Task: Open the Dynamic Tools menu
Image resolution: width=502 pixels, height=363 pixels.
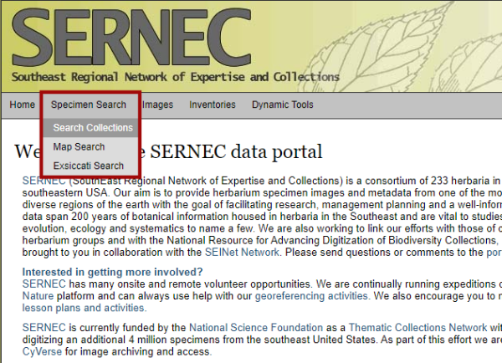Action: point(283,105)
